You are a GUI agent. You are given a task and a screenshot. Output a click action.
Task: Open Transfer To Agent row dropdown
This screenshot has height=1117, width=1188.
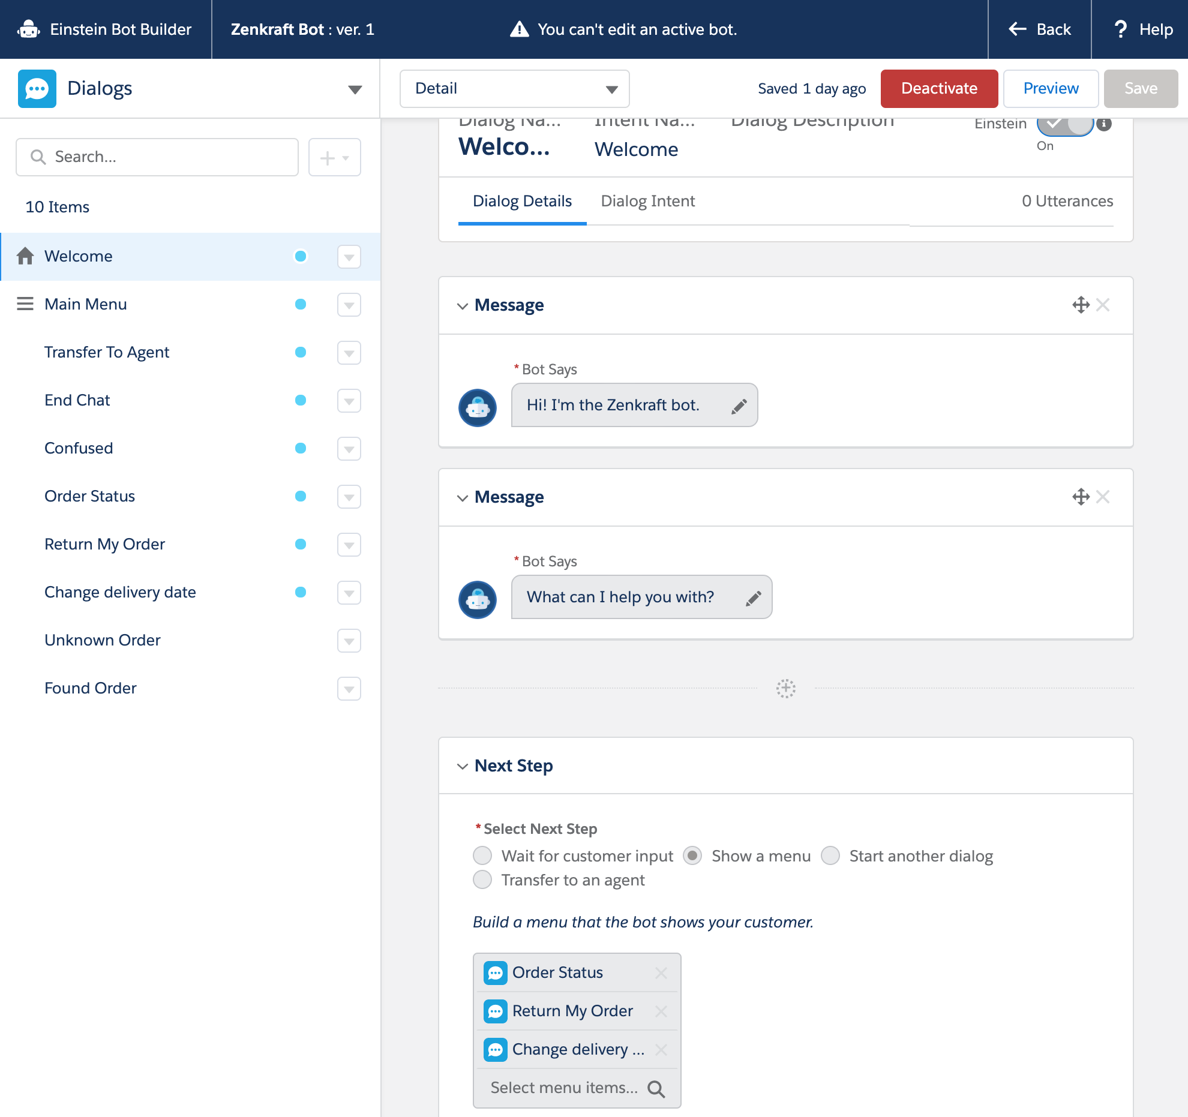pos(349,353)
